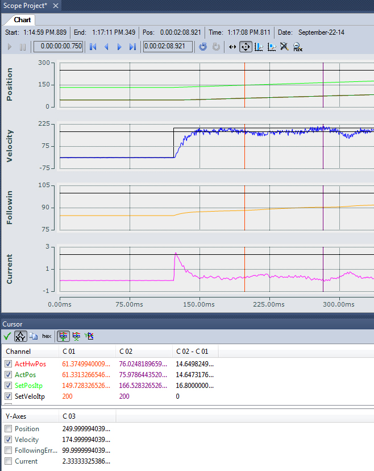The image size is (374, 471).
Task: Click the copy cursor values icon
Action: point(34,336)
